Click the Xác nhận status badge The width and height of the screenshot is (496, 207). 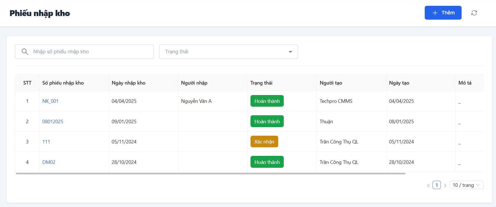point(264,142)
